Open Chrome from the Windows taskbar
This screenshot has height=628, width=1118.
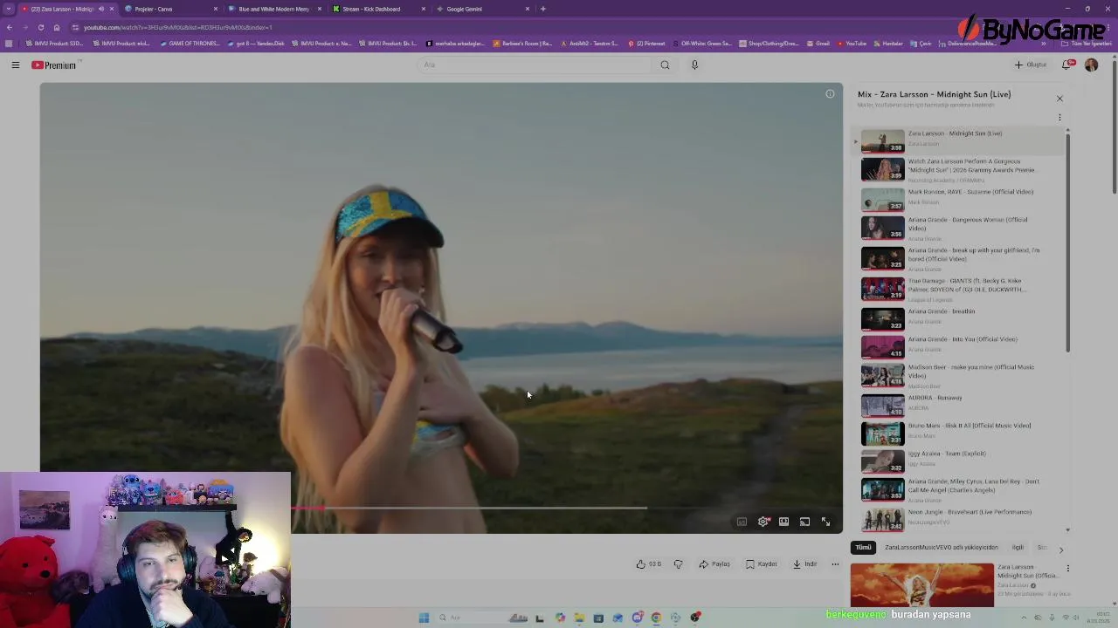[656, 618]
